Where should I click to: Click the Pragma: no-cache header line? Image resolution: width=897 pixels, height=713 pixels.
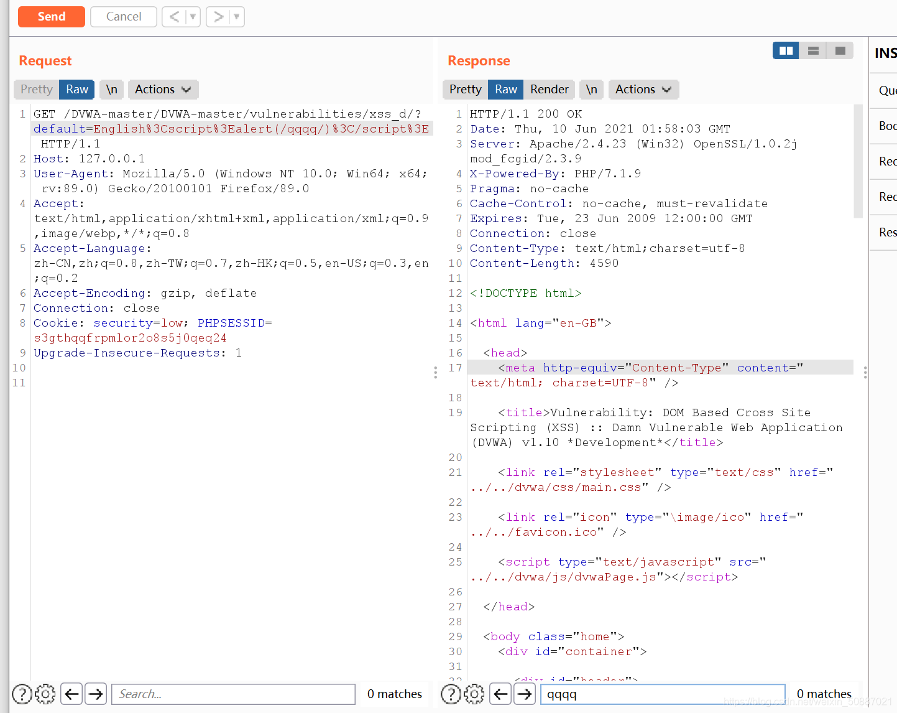[x=529, y=189]
